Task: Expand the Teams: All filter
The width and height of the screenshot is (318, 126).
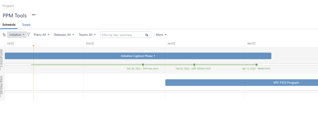Action: [x=87, y=35]
